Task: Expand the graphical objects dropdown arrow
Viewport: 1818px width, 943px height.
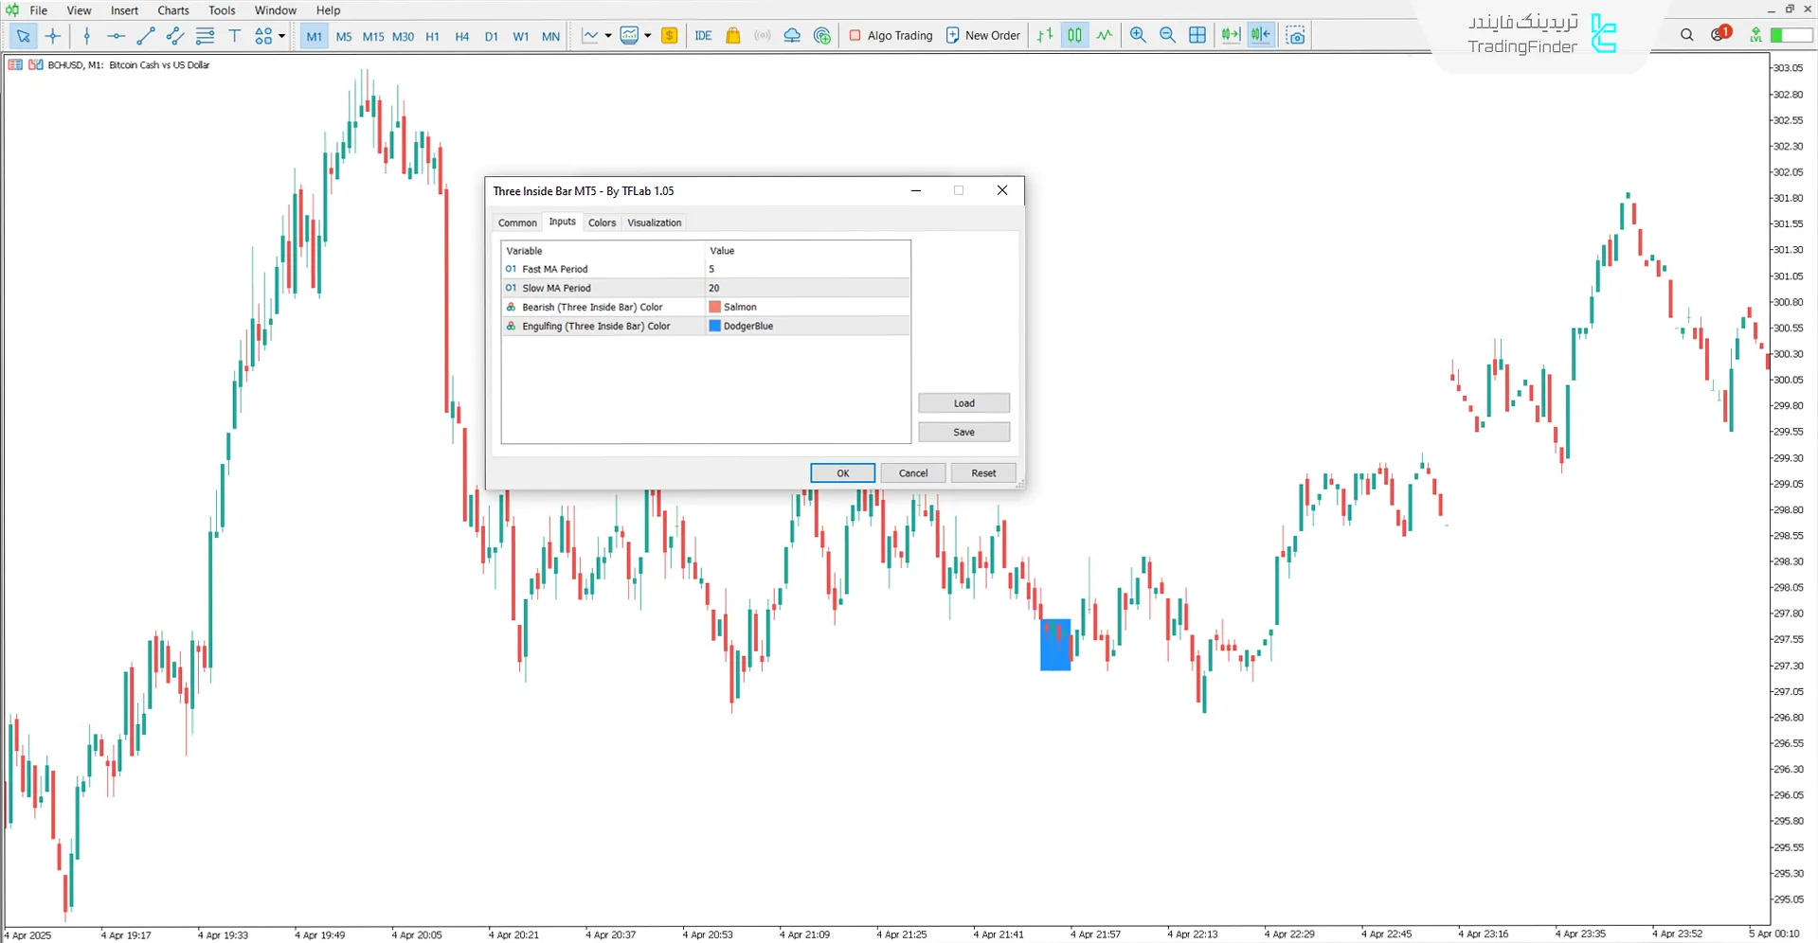Action: click(281, 36)
